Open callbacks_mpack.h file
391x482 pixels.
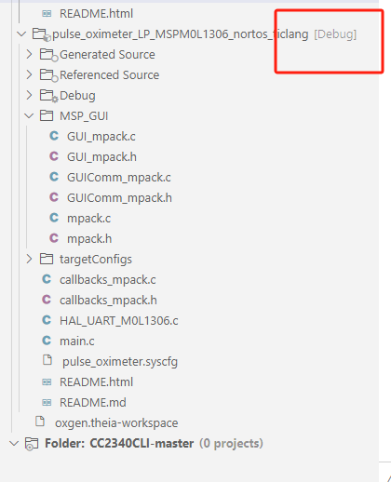pyautogui.click(x=108, y=301)
